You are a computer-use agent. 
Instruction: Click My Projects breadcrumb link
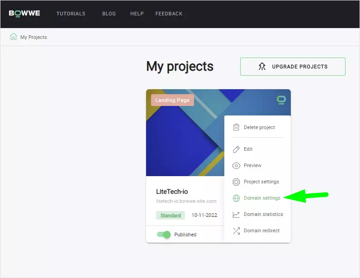(33, 37)
